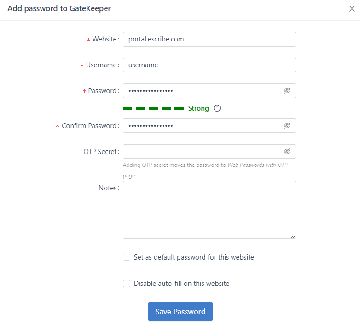The width and height of the screenshot is (360, 325).
Task: Click into the Username text field
Action: [x=209, y=65]
